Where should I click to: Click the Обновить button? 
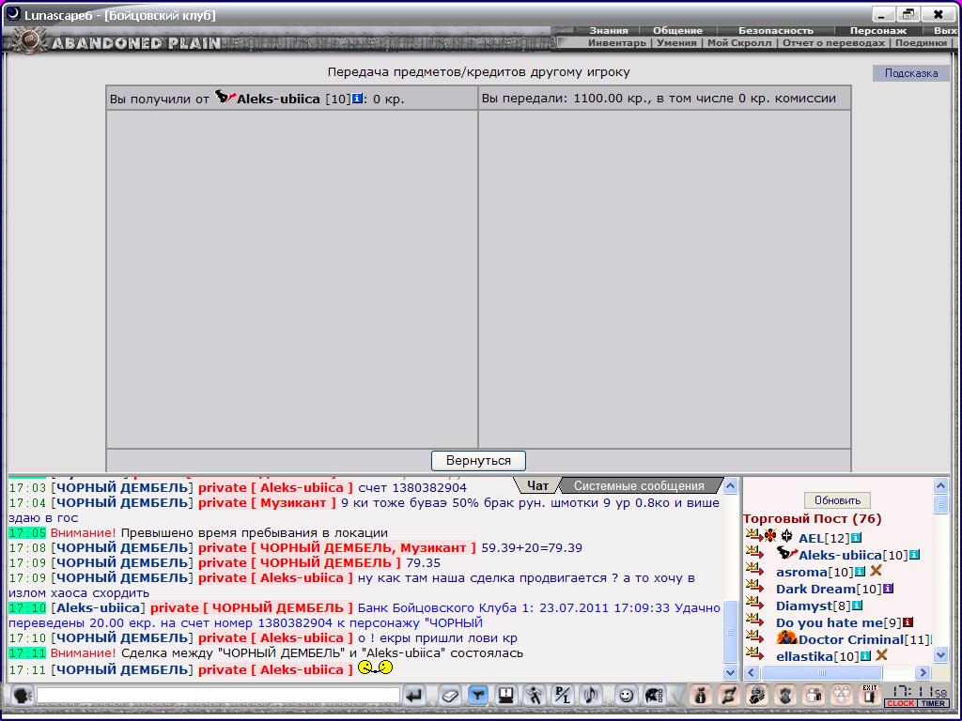[x=837, y=500]
